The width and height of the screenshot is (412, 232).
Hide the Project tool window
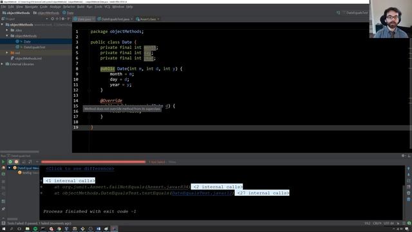(x=69, y=19)
